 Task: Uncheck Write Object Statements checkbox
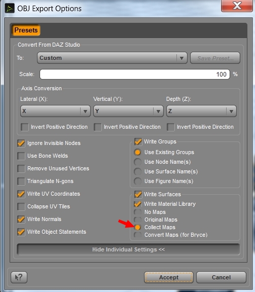click(21, 232)
